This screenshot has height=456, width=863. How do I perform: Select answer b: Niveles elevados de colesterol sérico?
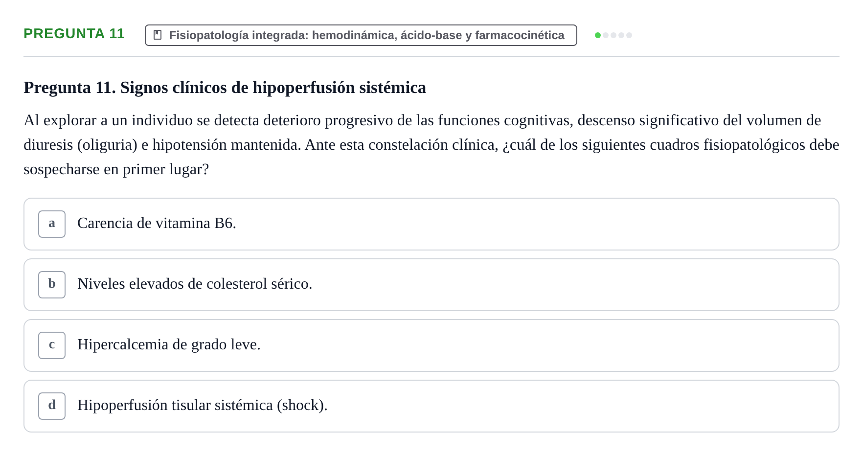431,285
